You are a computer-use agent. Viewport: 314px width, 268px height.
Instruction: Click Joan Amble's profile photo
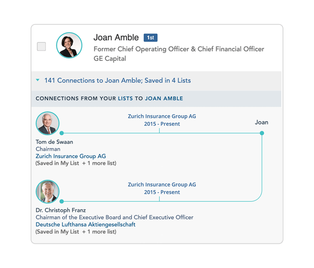(x=69, y=45)
